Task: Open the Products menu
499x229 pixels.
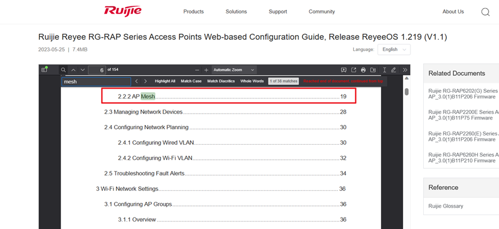Action: pyautogui.click(x=194, y=12)
